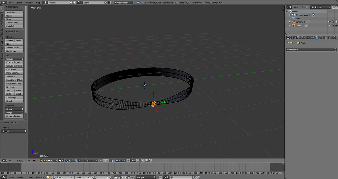
Task: Select the translate manipulator arrow icon
Action: point(77,161)
